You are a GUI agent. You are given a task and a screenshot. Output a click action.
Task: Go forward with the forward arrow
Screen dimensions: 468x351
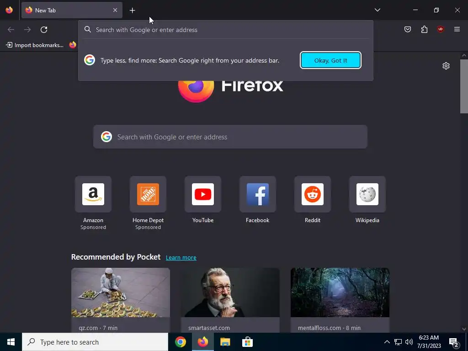pos(27,30)
